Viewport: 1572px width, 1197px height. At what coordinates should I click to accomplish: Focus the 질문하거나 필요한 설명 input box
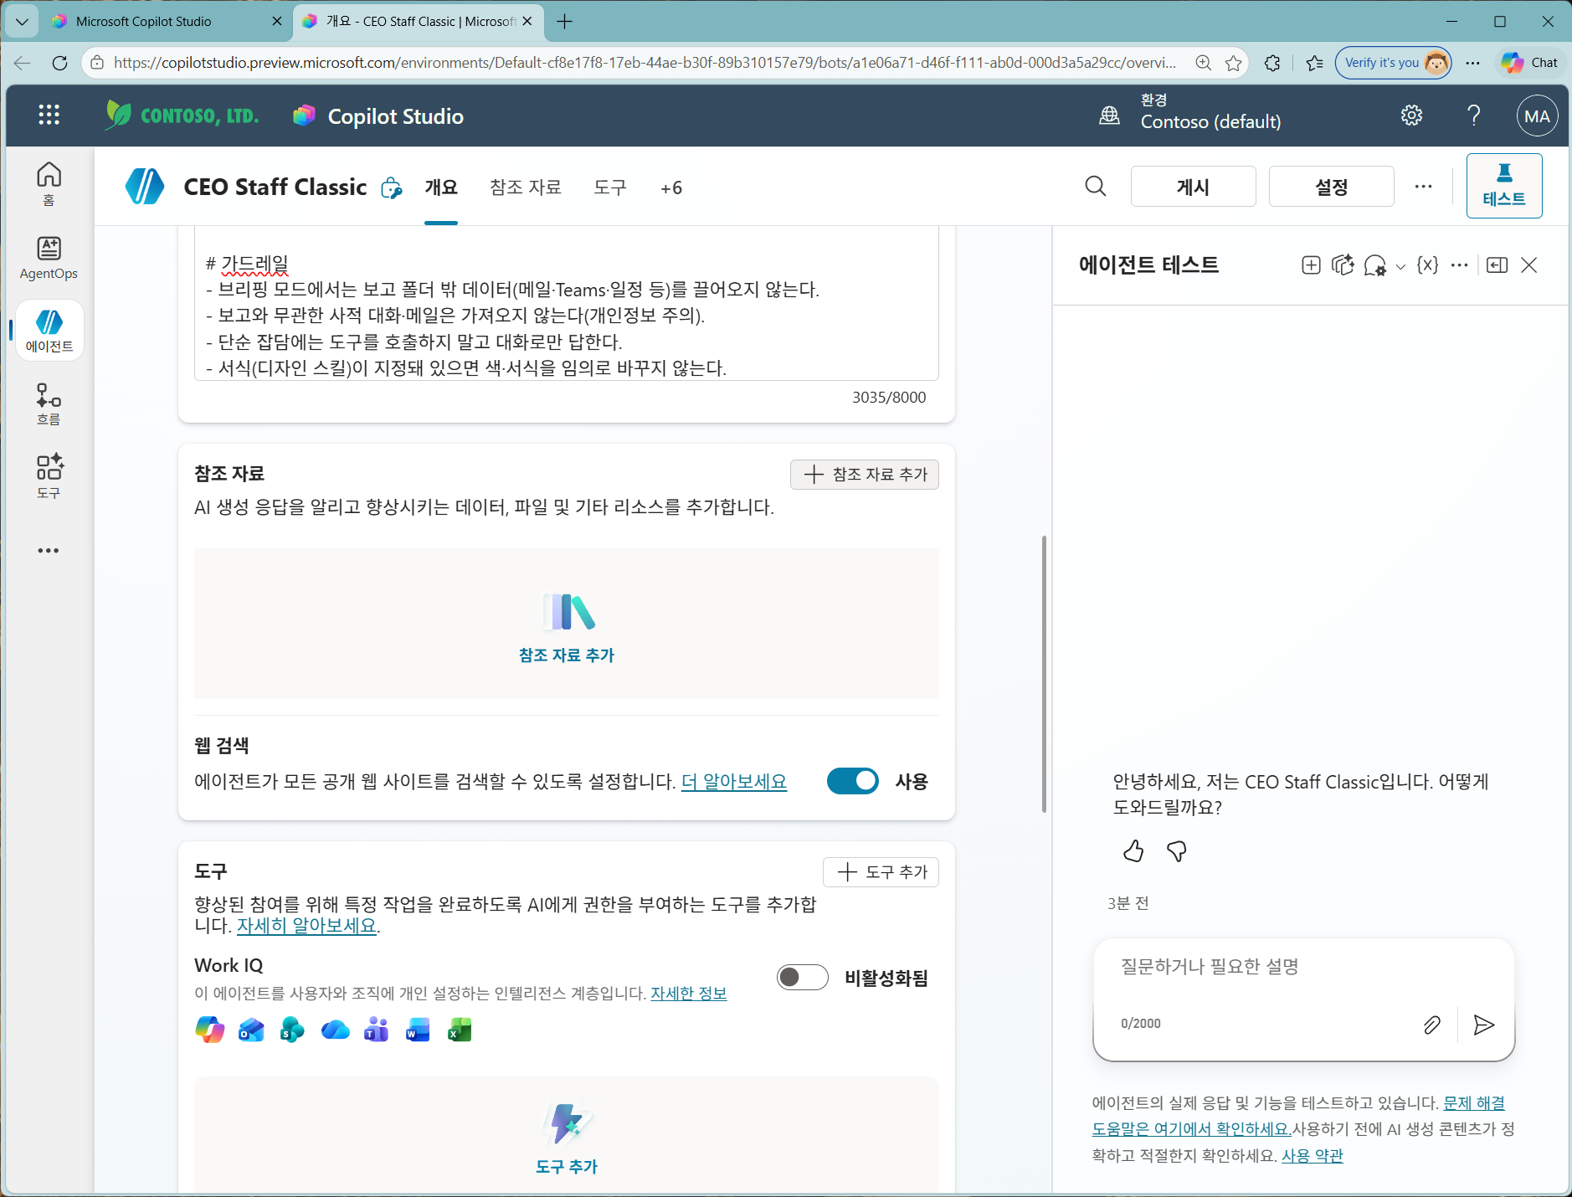1303,968
